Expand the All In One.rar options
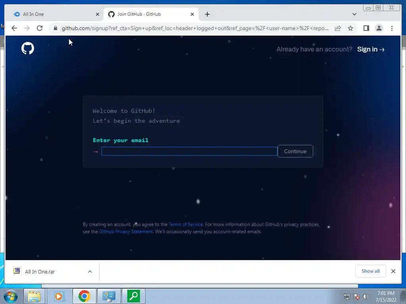This screenshot has height=304, width=406. [x=90, y=272]
